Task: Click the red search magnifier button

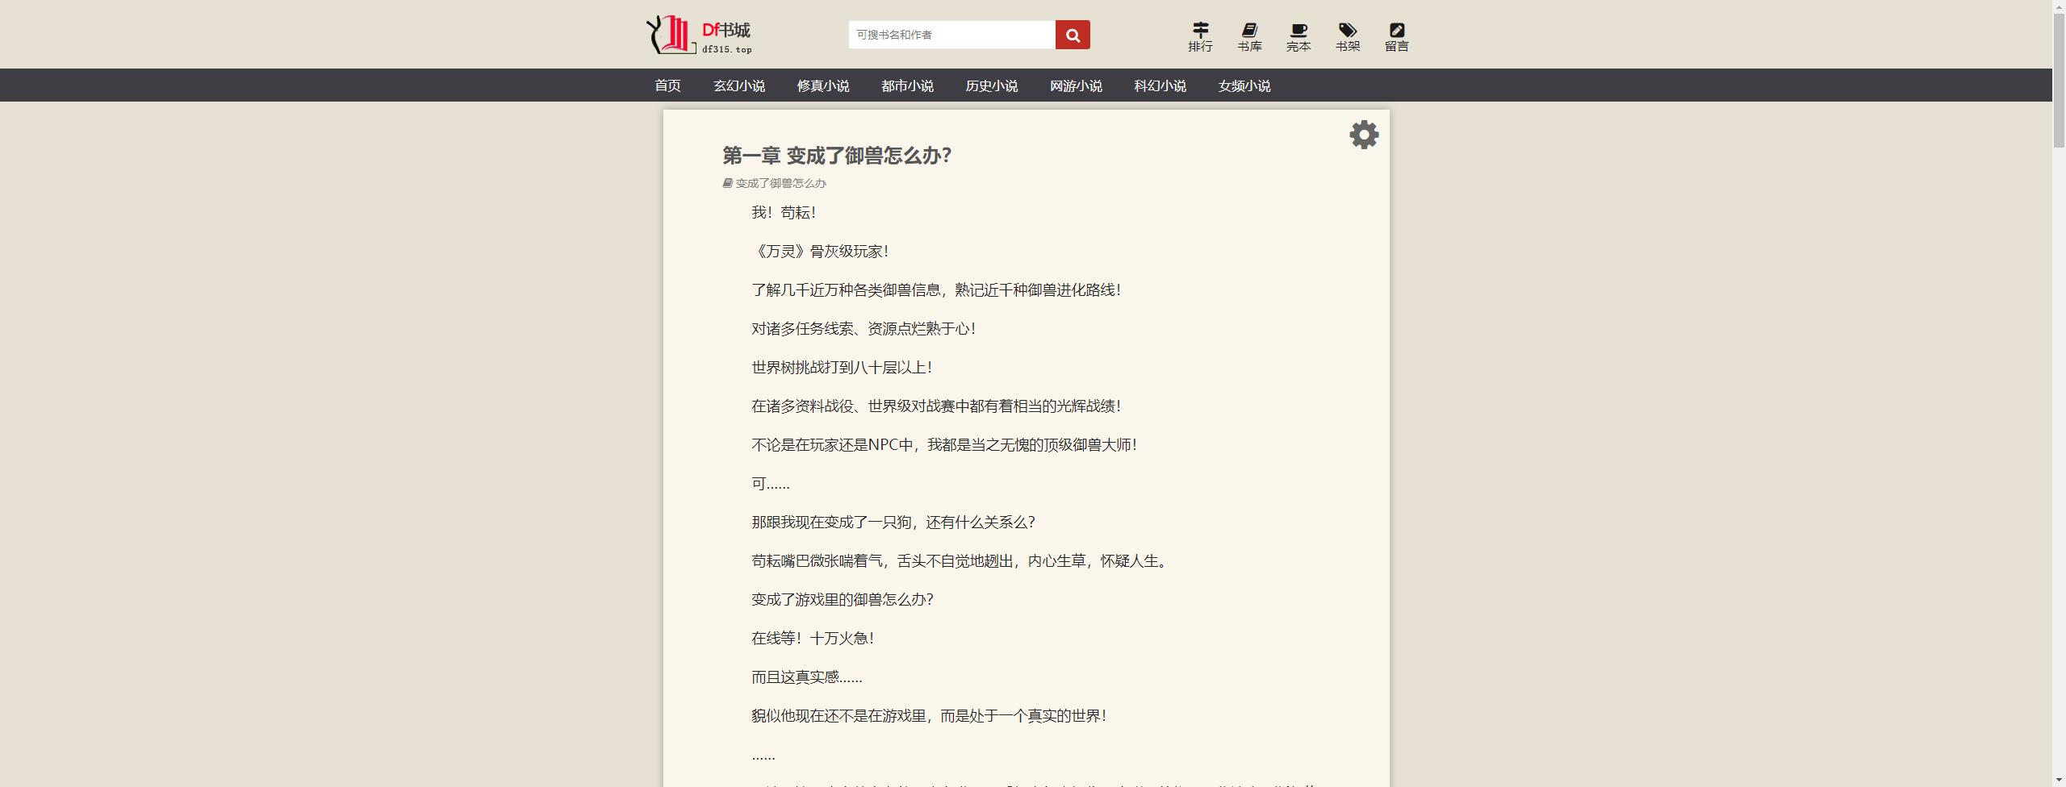Action: [1073, 35]
